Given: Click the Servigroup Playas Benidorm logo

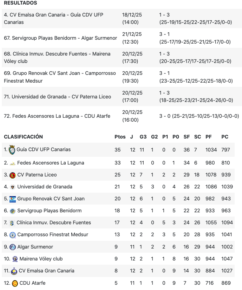Looking at the screenshot, I should [13, 211].
